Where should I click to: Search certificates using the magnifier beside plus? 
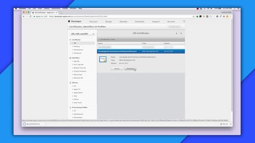coord(181,33)
